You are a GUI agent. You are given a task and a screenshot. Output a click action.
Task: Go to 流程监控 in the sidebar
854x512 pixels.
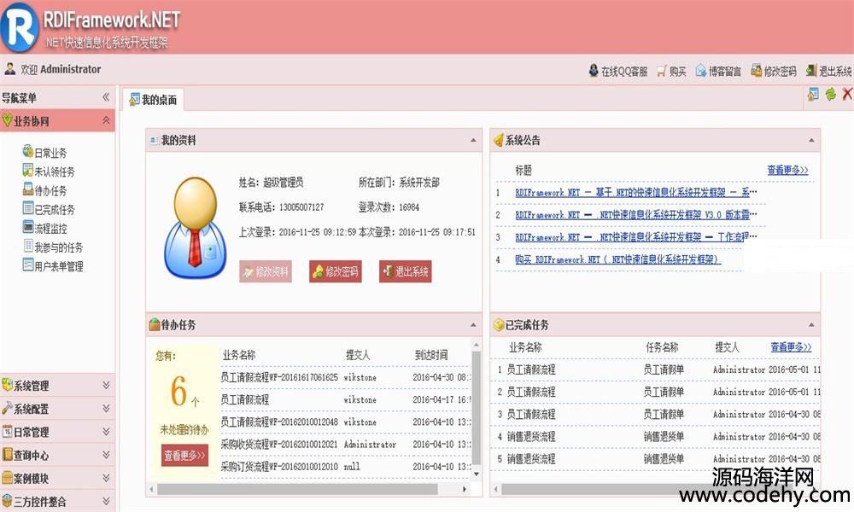[x=44, y=228]
